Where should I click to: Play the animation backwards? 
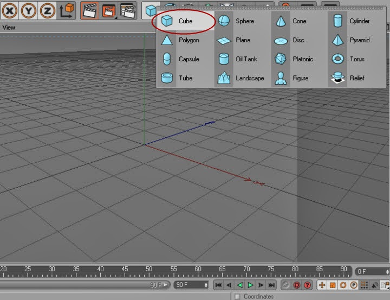click(240, 285)
